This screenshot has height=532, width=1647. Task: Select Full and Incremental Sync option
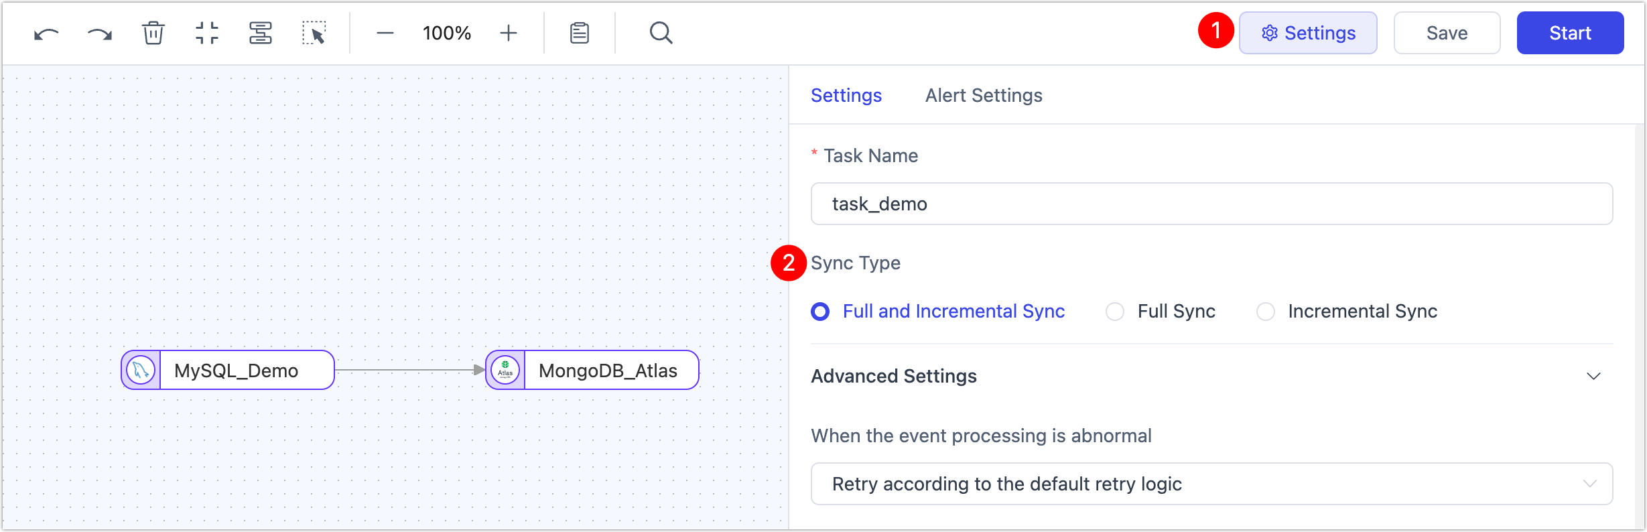pyautogui.click(x=938, y=312)
